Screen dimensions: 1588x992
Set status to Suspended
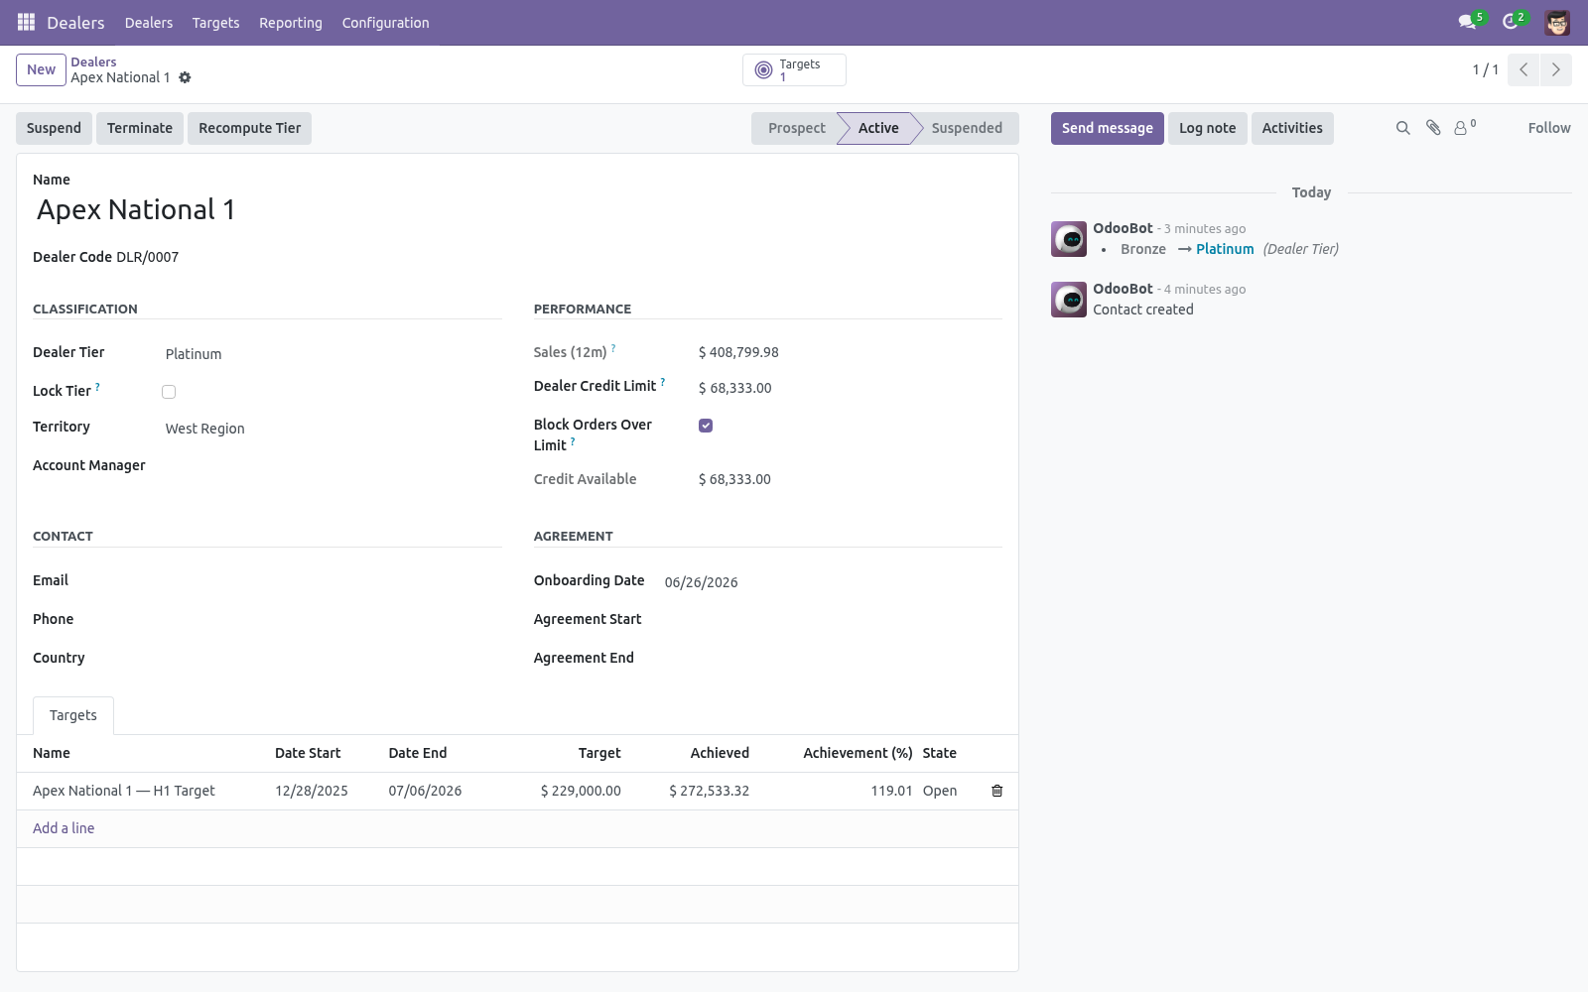[967, 128]
